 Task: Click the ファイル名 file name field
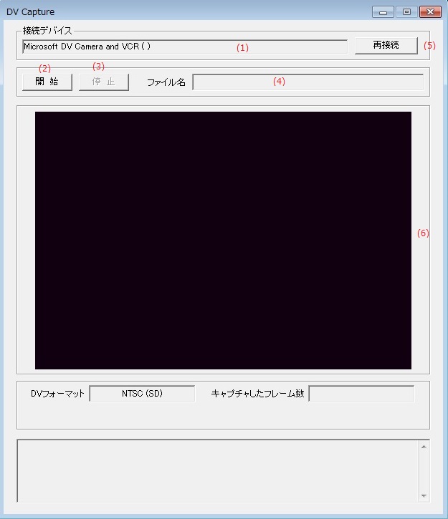[308, 82]
